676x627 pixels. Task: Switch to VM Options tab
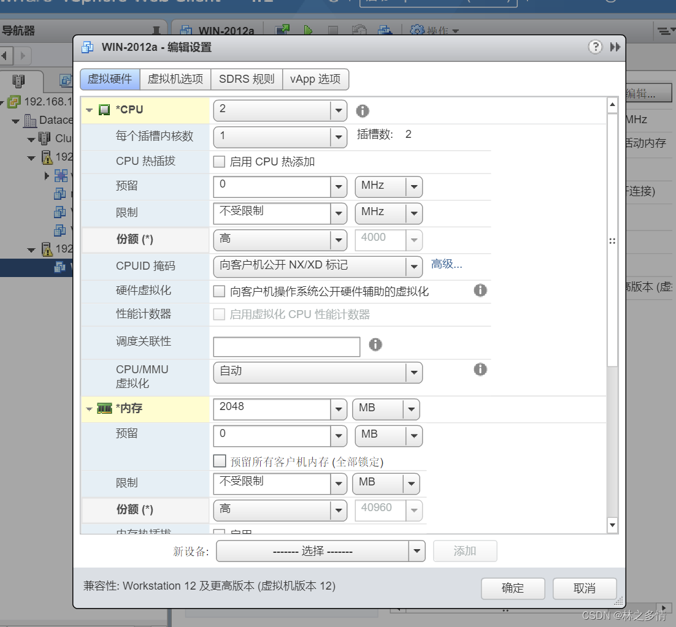coord(175,79)
